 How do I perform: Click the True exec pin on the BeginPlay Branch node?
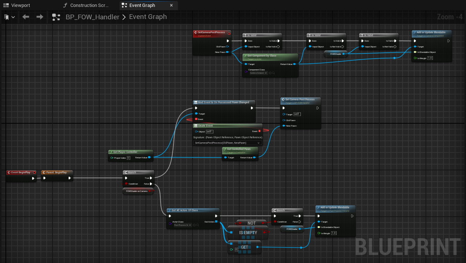coord(151,178)
